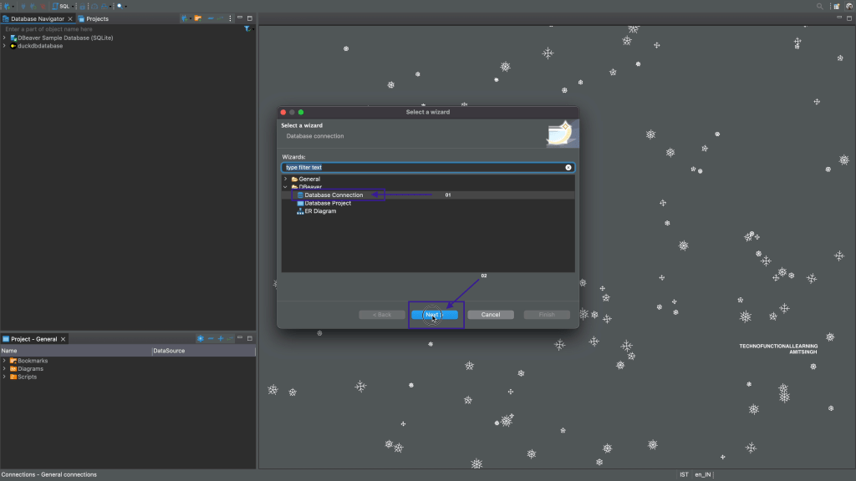This screenshot has width=856, height=481.
Task: Expand the duckdbdatabase connection node
Action: click(4, 46)
